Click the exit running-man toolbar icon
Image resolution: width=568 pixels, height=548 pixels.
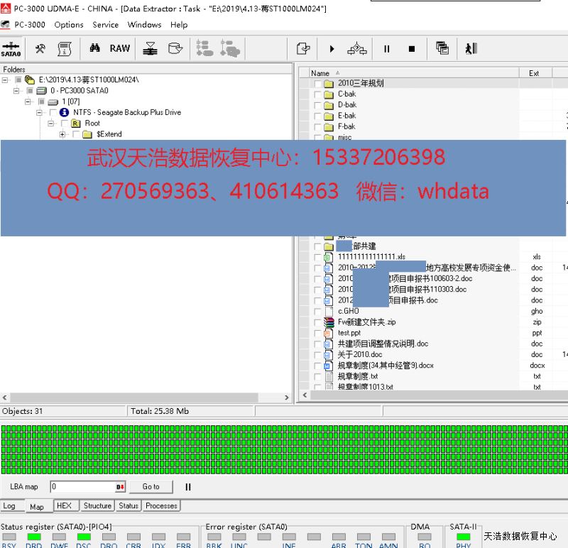[x=471, y=48]
